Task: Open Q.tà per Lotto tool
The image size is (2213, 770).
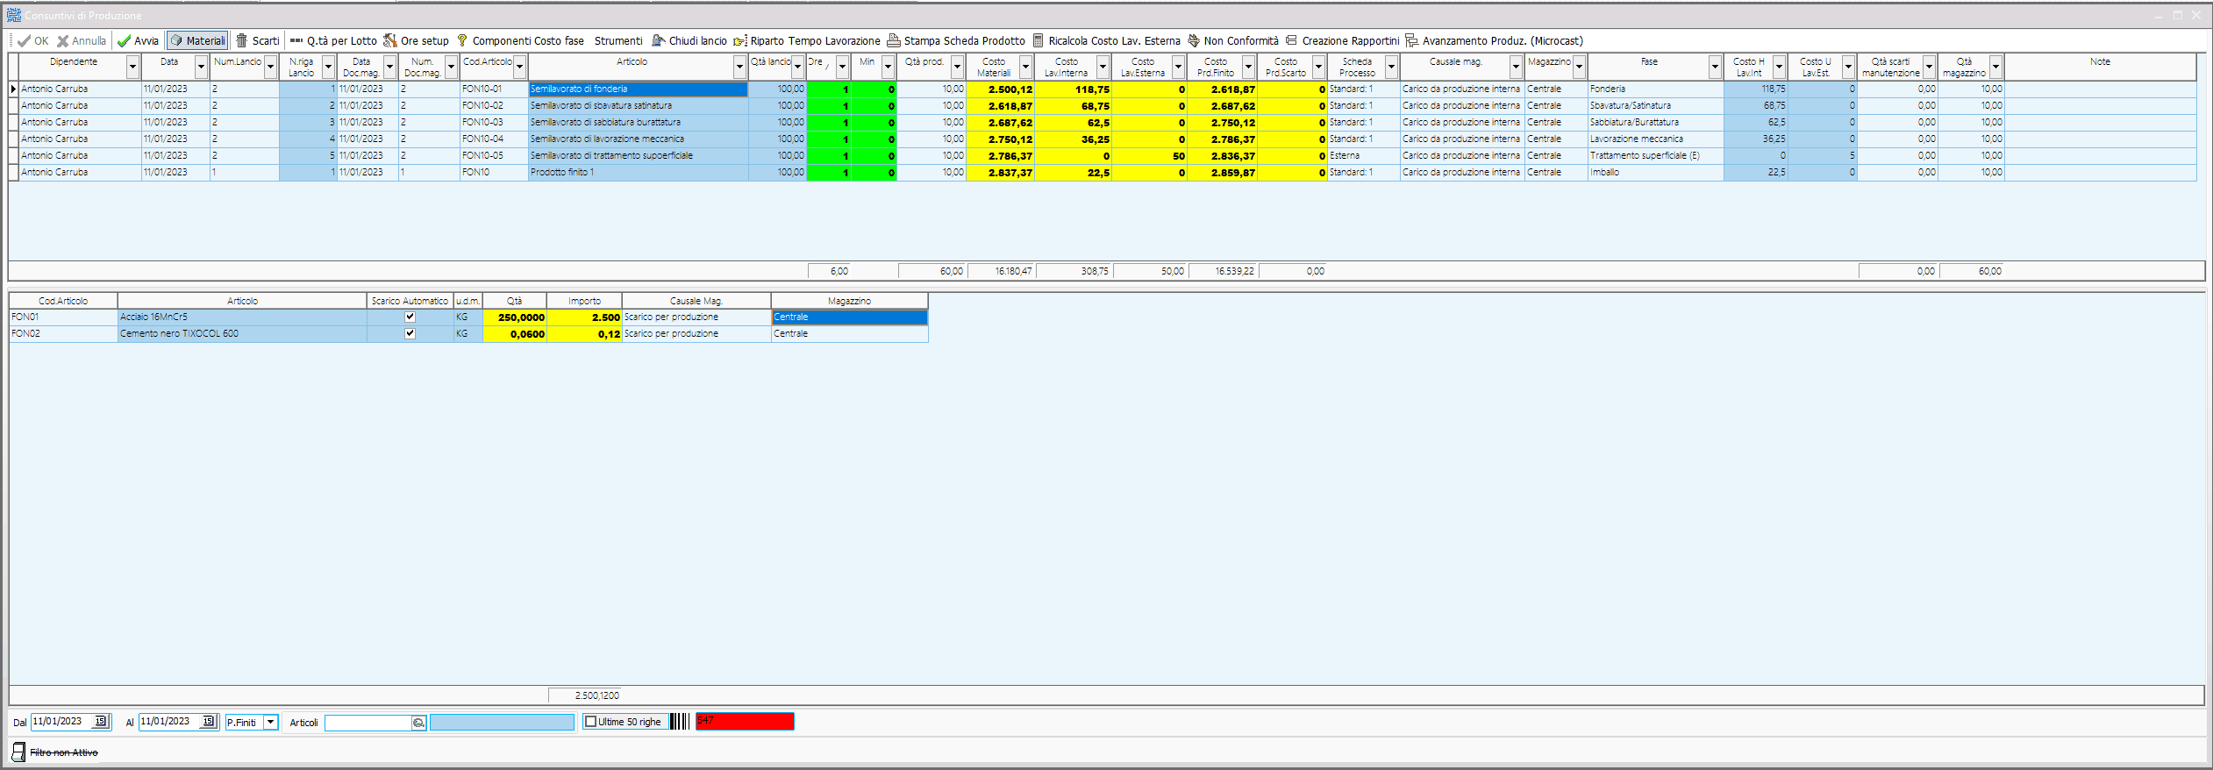Action: coord(333,40)
